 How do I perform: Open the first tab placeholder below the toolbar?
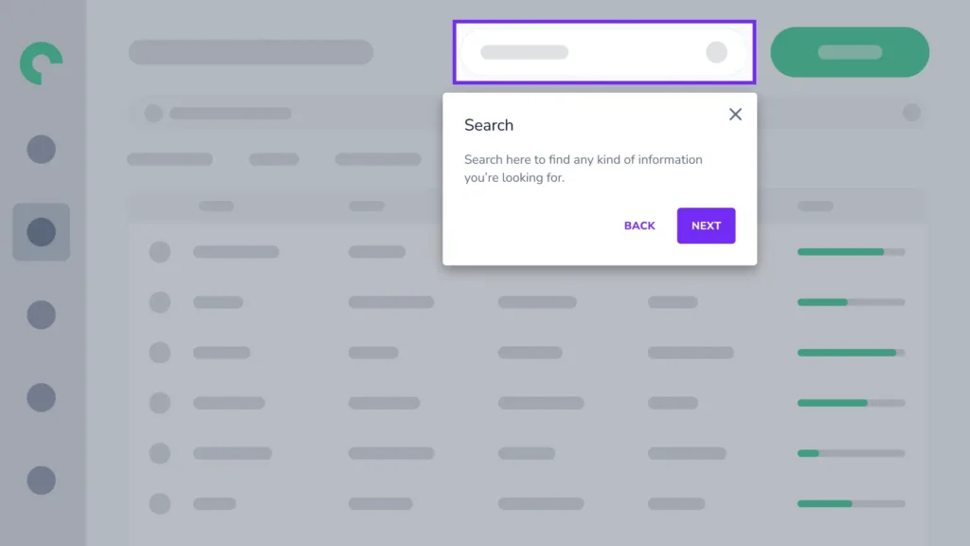click(171, 159)
